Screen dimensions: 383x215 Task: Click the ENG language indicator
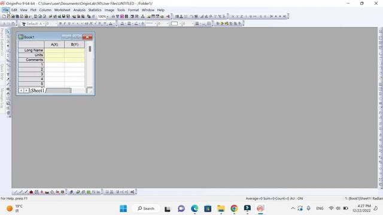(320, 208)
